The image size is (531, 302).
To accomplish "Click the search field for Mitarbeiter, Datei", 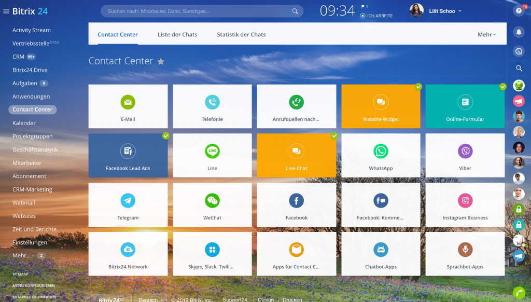I will [202, 11].
